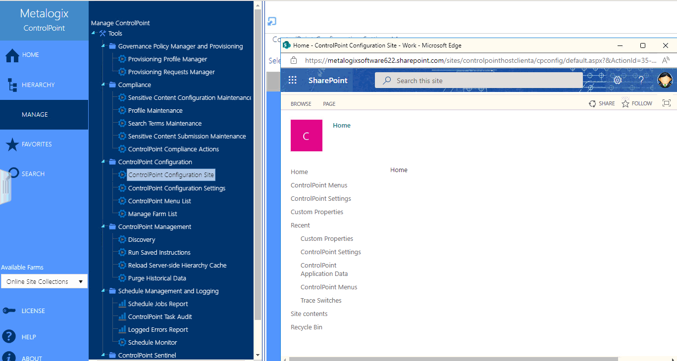This screenshot has width=677, height=361.
Task: Select the BROWSE tab
Action: pyautogui.click(x=301, y=104)
